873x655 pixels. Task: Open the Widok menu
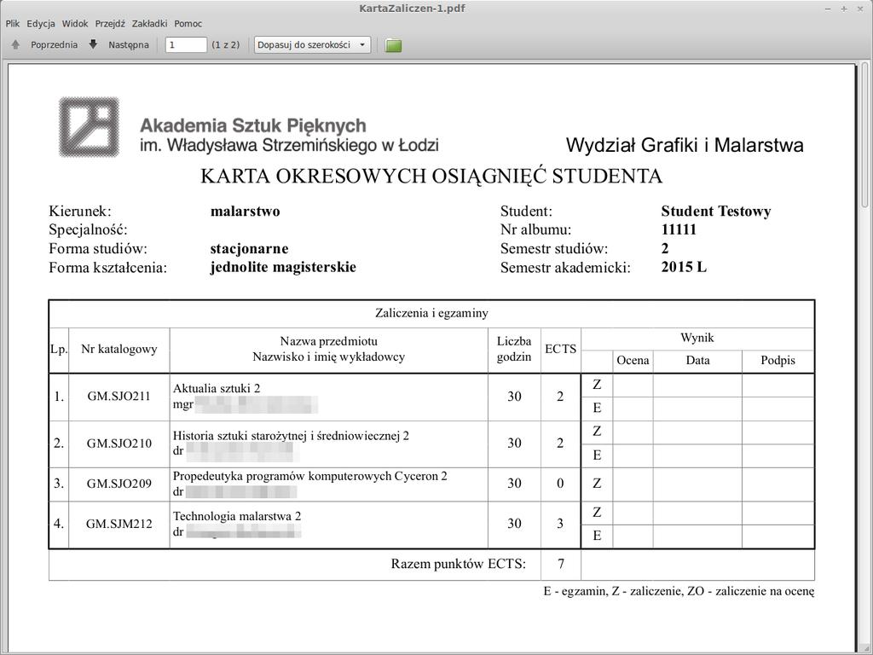coord(75,23)
